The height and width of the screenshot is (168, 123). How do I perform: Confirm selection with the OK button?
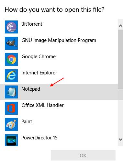pos(83,155)
